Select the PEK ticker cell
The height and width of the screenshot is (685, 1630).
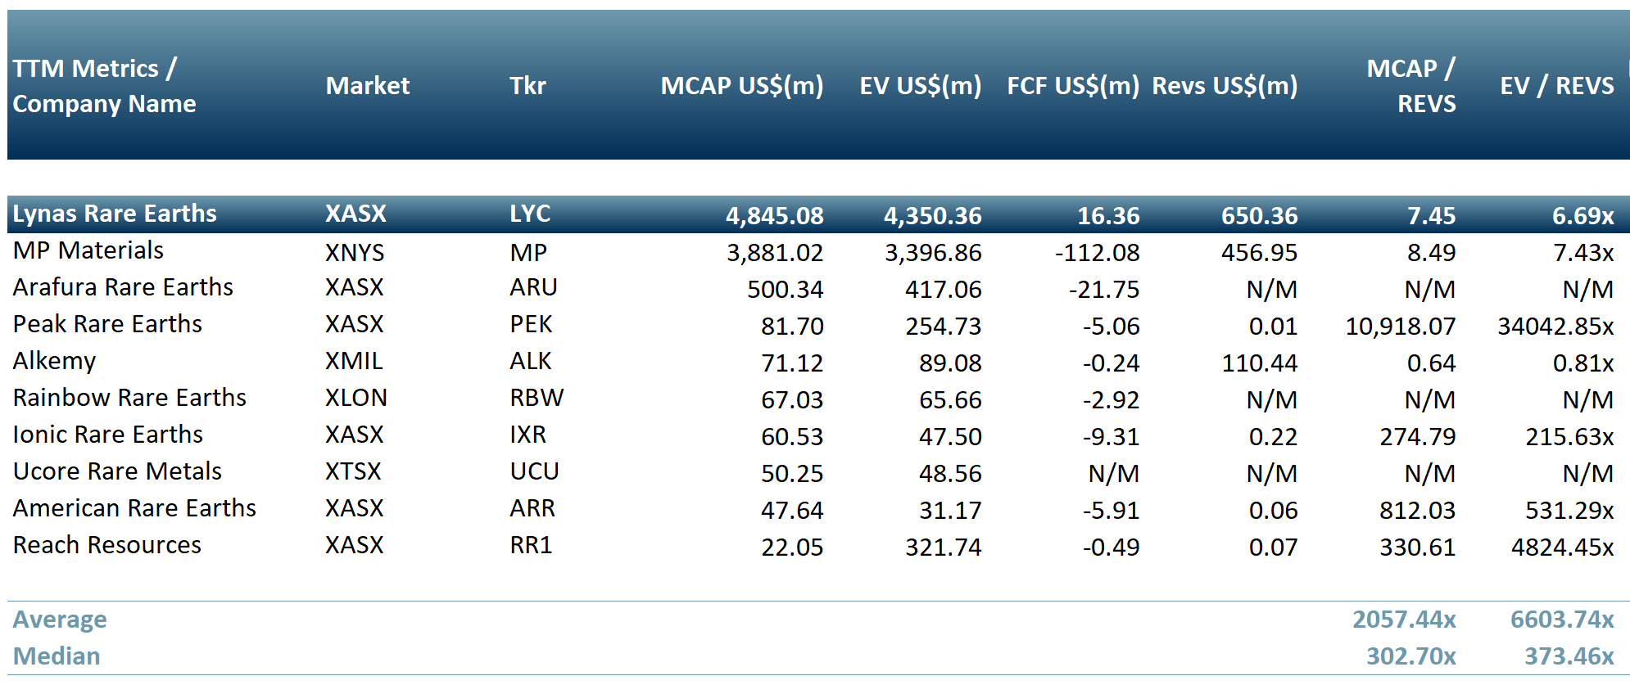point(531,324)
